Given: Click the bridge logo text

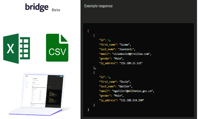Looking at the screenshot, I should 37,7.
